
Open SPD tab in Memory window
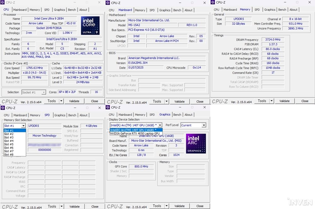257,10
